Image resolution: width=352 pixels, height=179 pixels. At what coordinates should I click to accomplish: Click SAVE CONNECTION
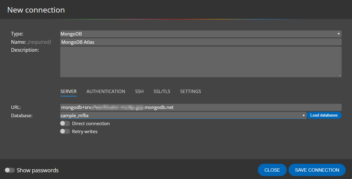click(317, 170)
